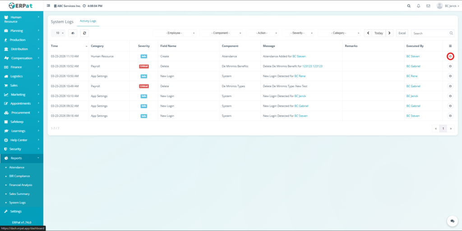Viewport: 462px width, 231px height.
Task: Open the Employee filter dropdown
Action: click(x=175, y=33)
